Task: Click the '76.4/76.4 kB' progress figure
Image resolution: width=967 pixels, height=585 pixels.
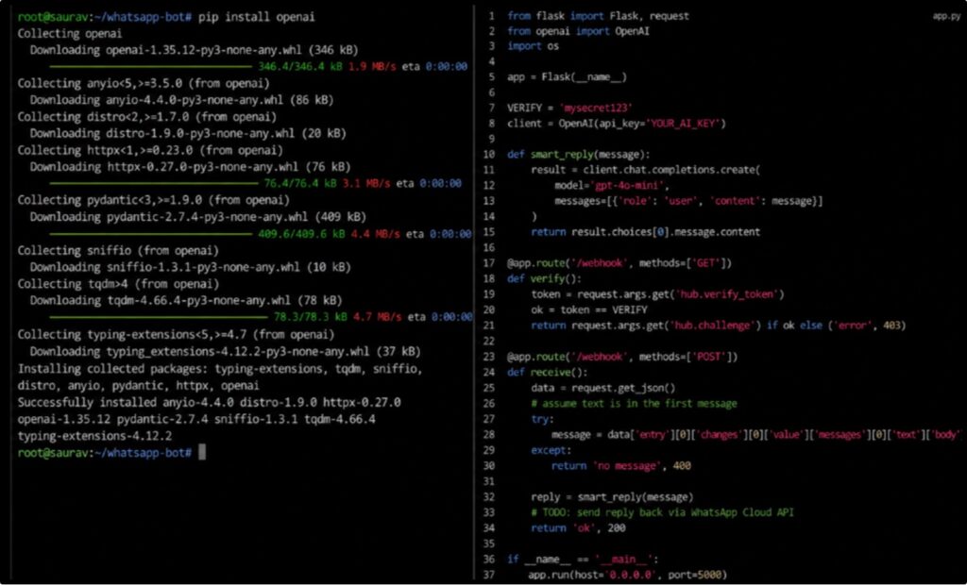Action: (x=300, y=183)
